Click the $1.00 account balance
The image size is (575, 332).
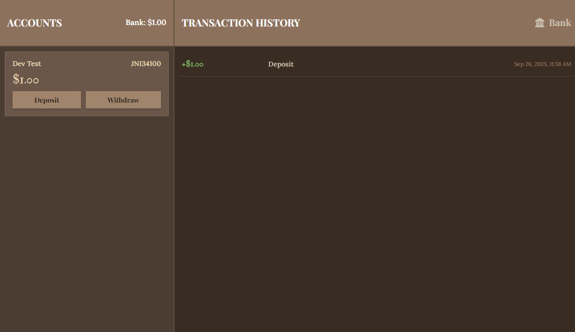point(26,79)
